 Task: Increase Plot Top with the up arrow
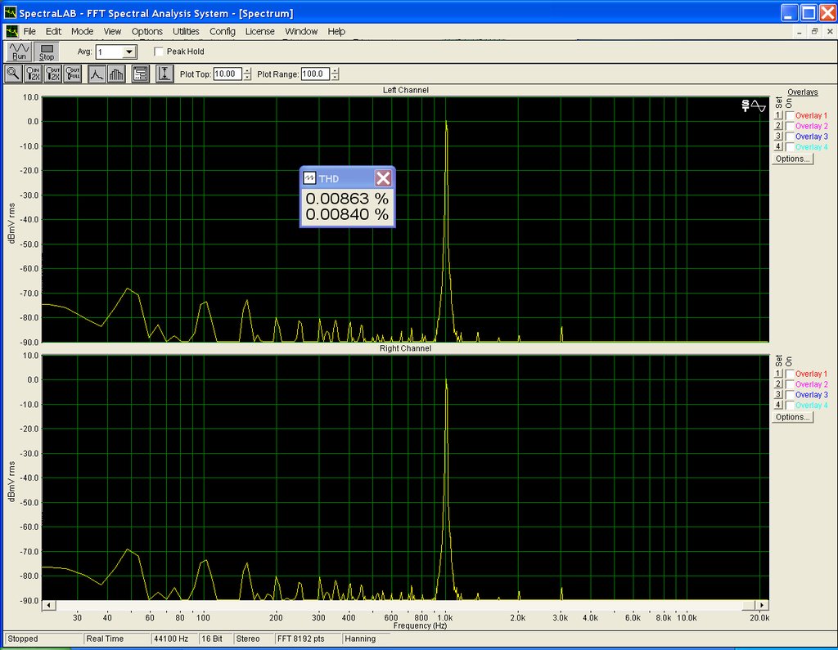coord(247,70)
